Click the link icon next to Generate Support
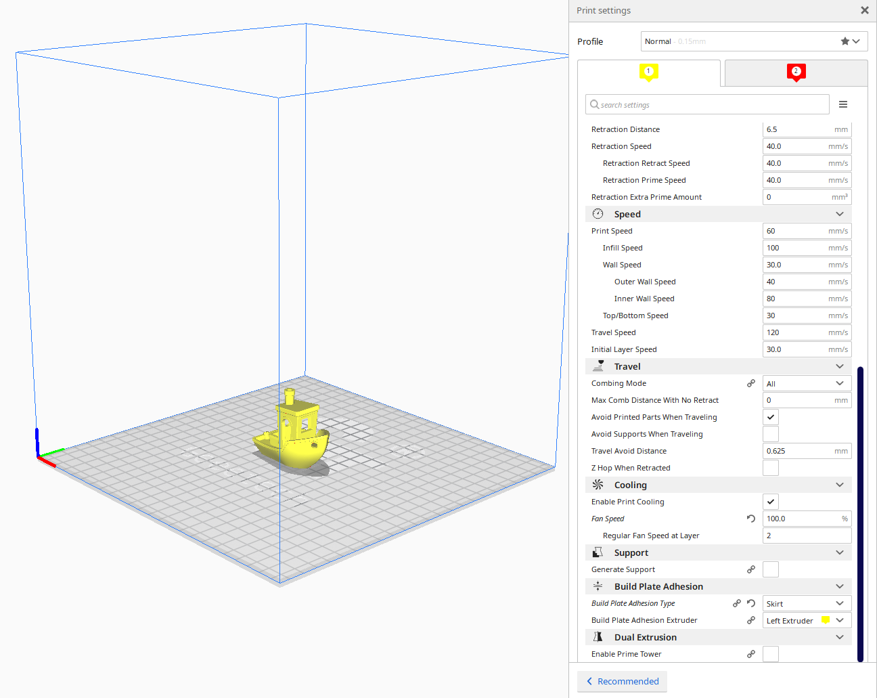This screenshot has width=877, height=698. tap(750, 569)
